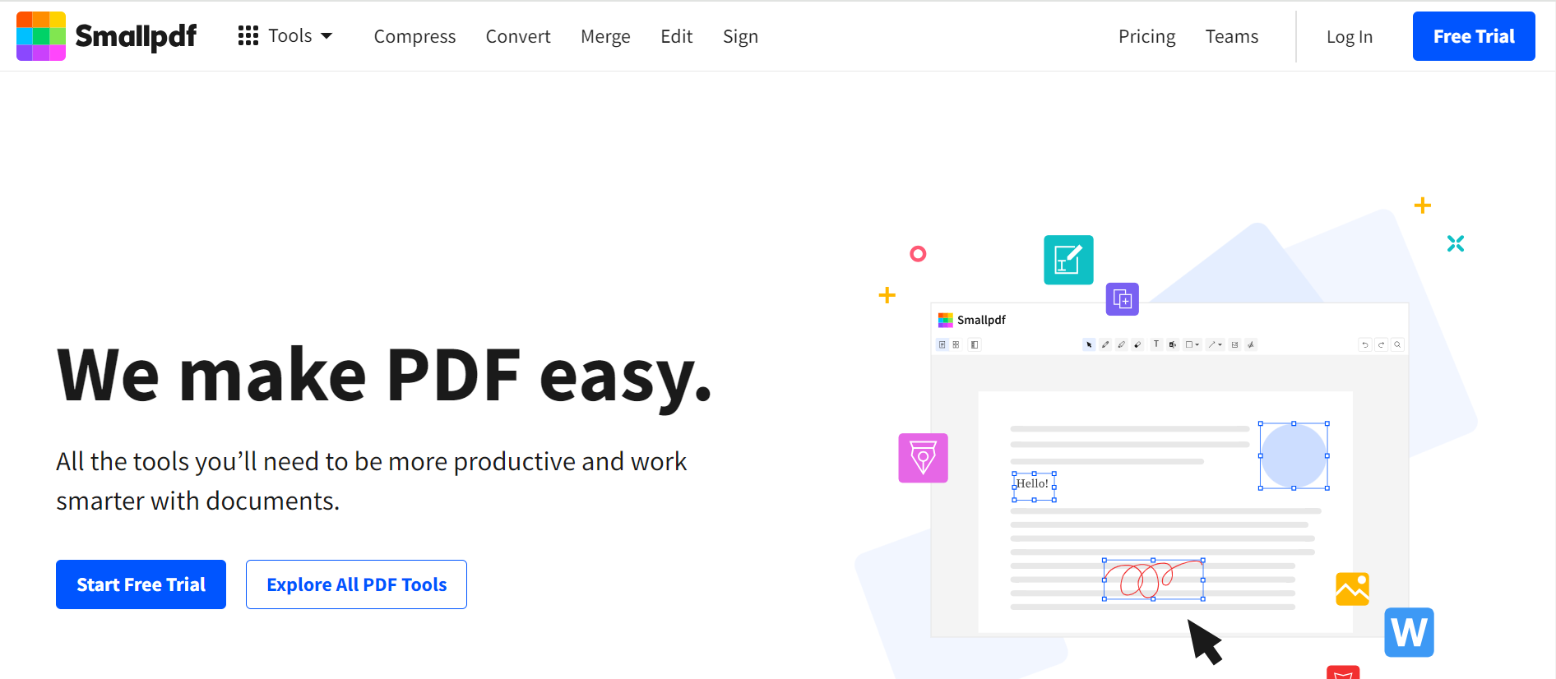Go to the Pricing page
This screenshot has width=1556, height=679.
coord(1146,37)
